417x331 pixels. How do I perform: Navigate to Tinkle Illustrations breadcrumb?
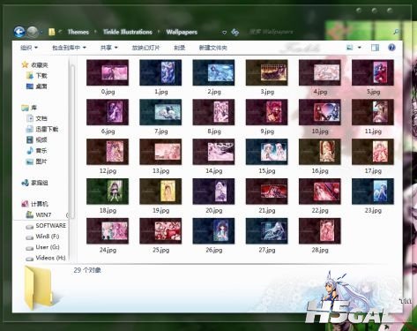click(128, 32)
